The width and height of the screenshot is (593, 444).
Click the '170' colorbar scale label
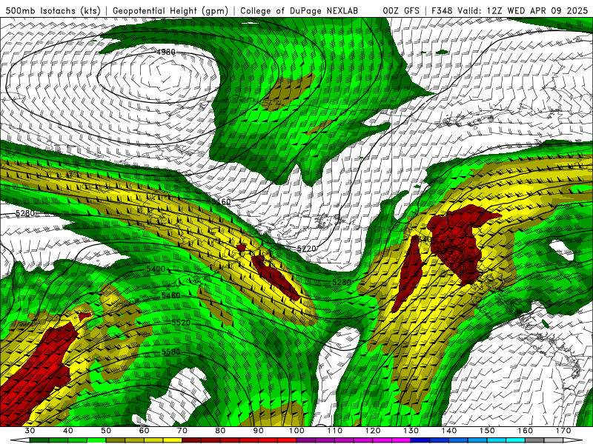tap(563, 431)
